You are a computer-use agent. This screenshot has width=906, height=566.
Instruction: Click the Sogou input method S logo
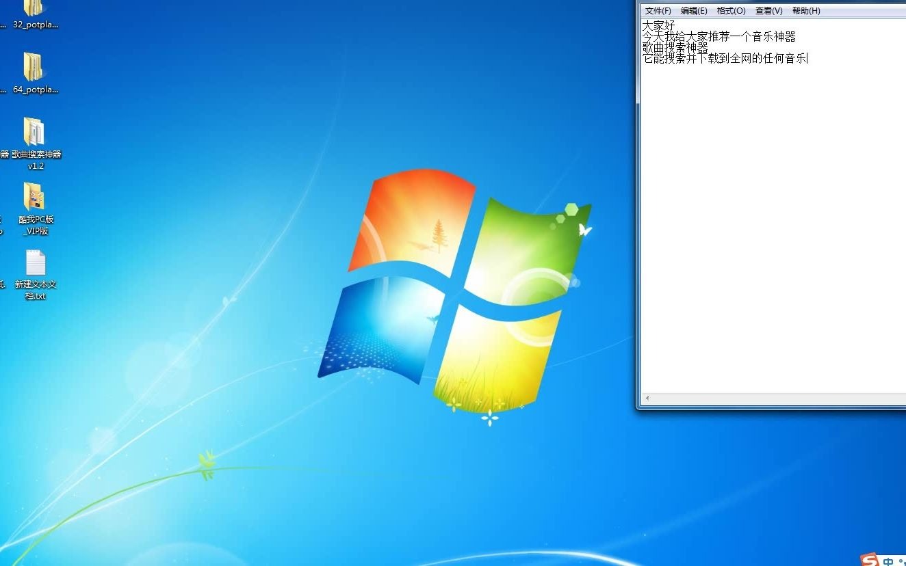pyautogui.click(x=869, y=560)
